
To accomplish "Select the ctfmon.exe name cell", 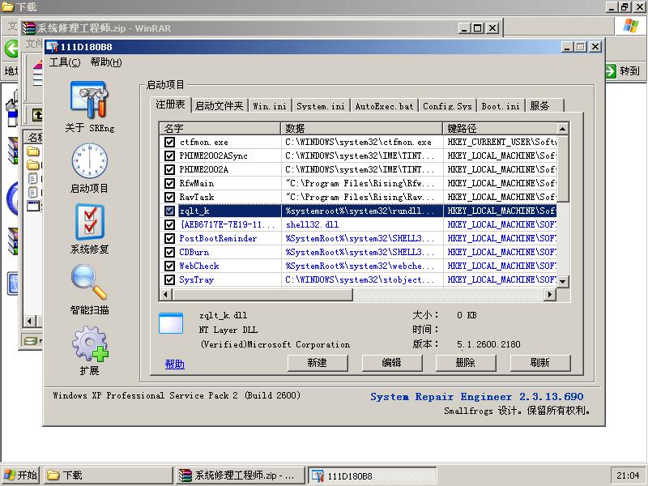I will pyautogui.click(x=204, y=143).
